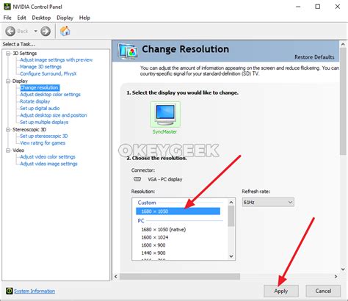Viewport: 348px width, 301px height.
Task: Select the custom 1680 × 1050 resolution
Action: tap(178, 211)
